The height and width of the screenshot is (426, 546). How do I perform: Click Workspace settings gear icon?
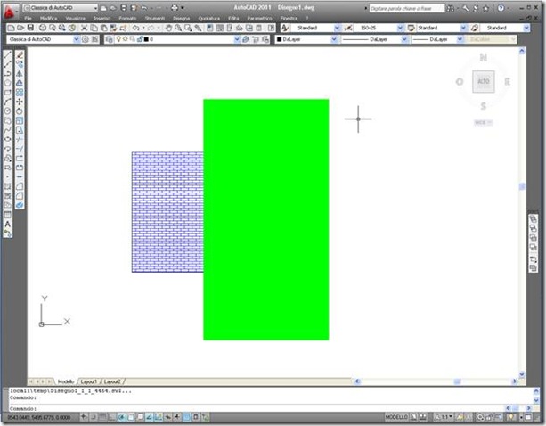click(x=86, y=39)
